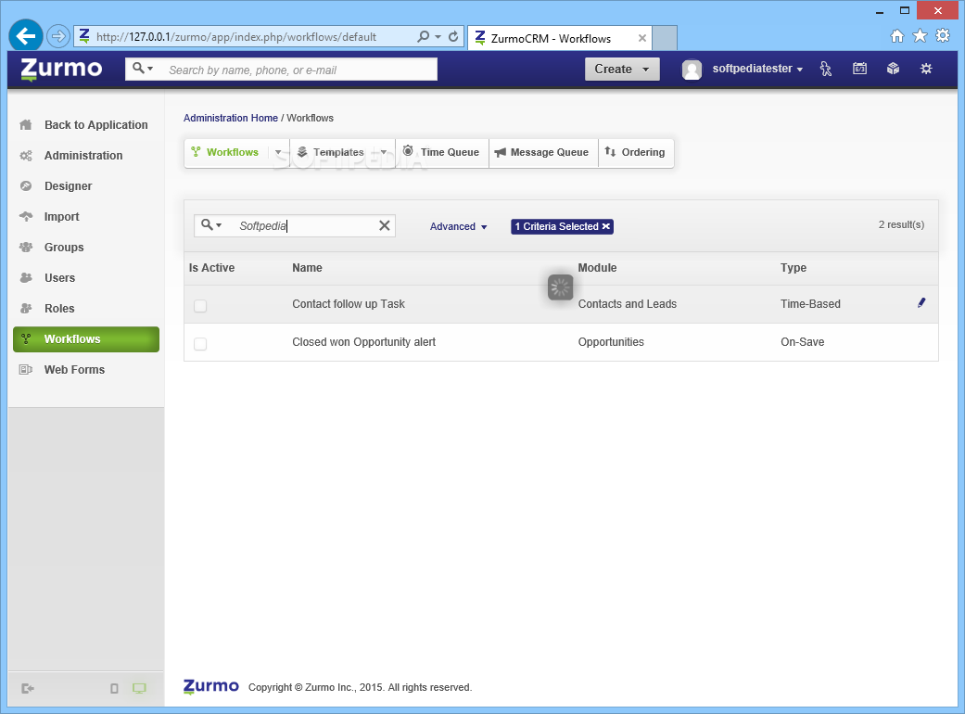Click the Workflows toolbar button
The height and width of the screenshot is (714, 965).
(x=226, y=152)
